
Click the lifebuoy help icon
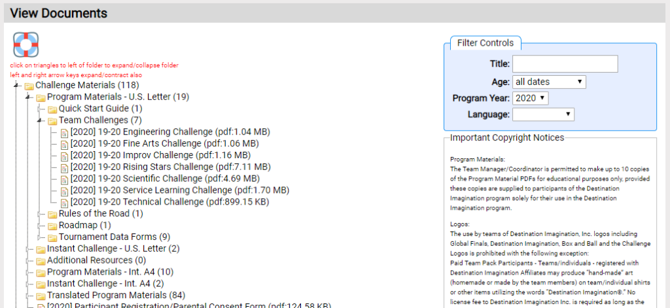26,45
